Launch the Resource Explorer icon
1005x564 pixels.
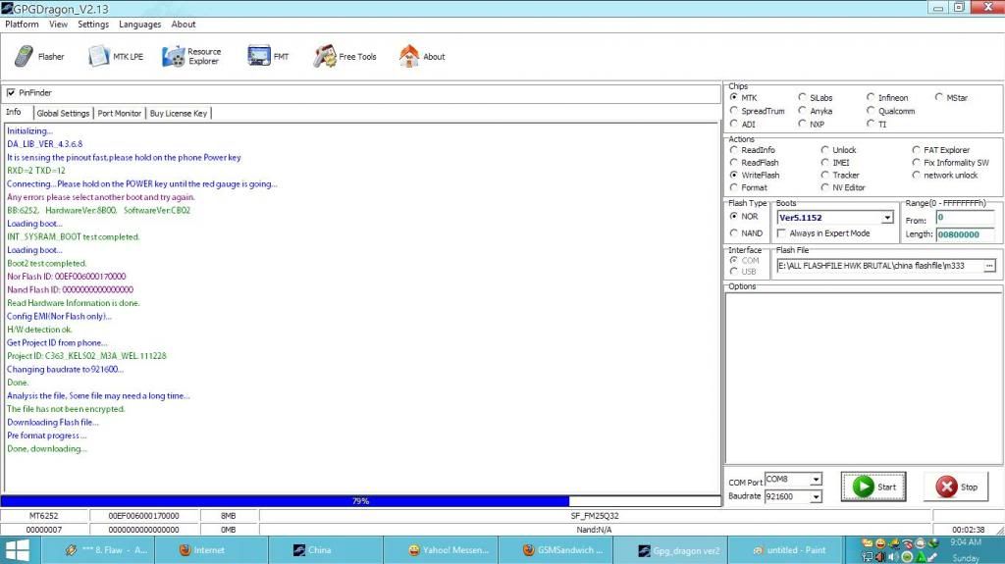tap(174, 57)
